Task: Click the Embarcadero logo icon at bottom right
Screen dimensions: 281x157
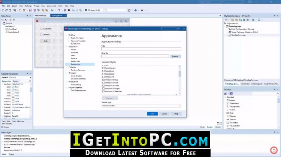Action: click(274, 150)
